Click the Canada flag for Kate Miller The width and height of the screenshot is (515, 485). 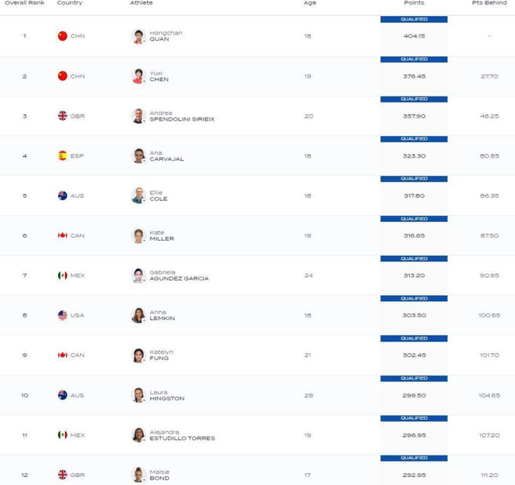coord(63,236)
